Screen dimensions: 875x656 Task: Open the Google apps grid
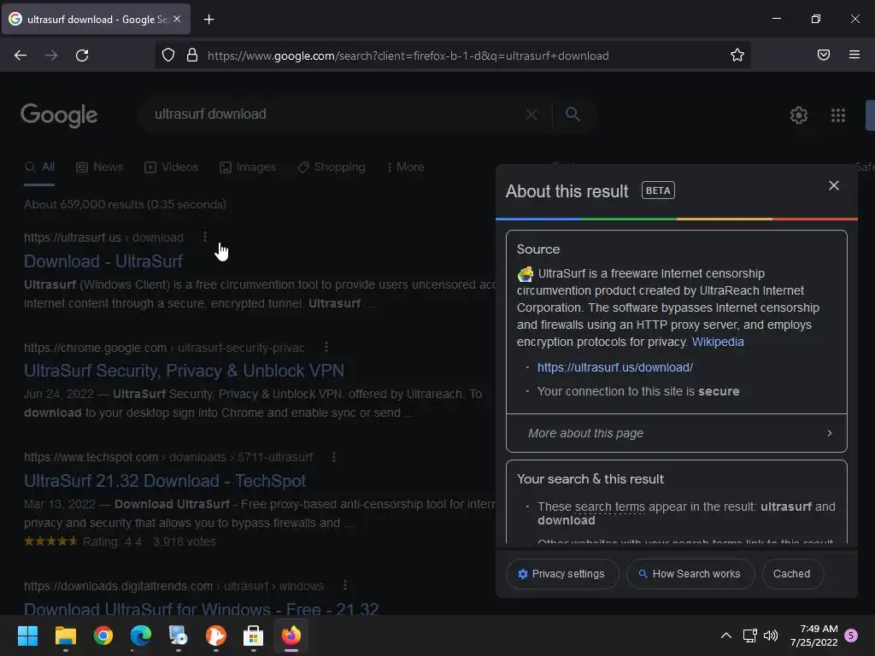[x=837, y=115]
